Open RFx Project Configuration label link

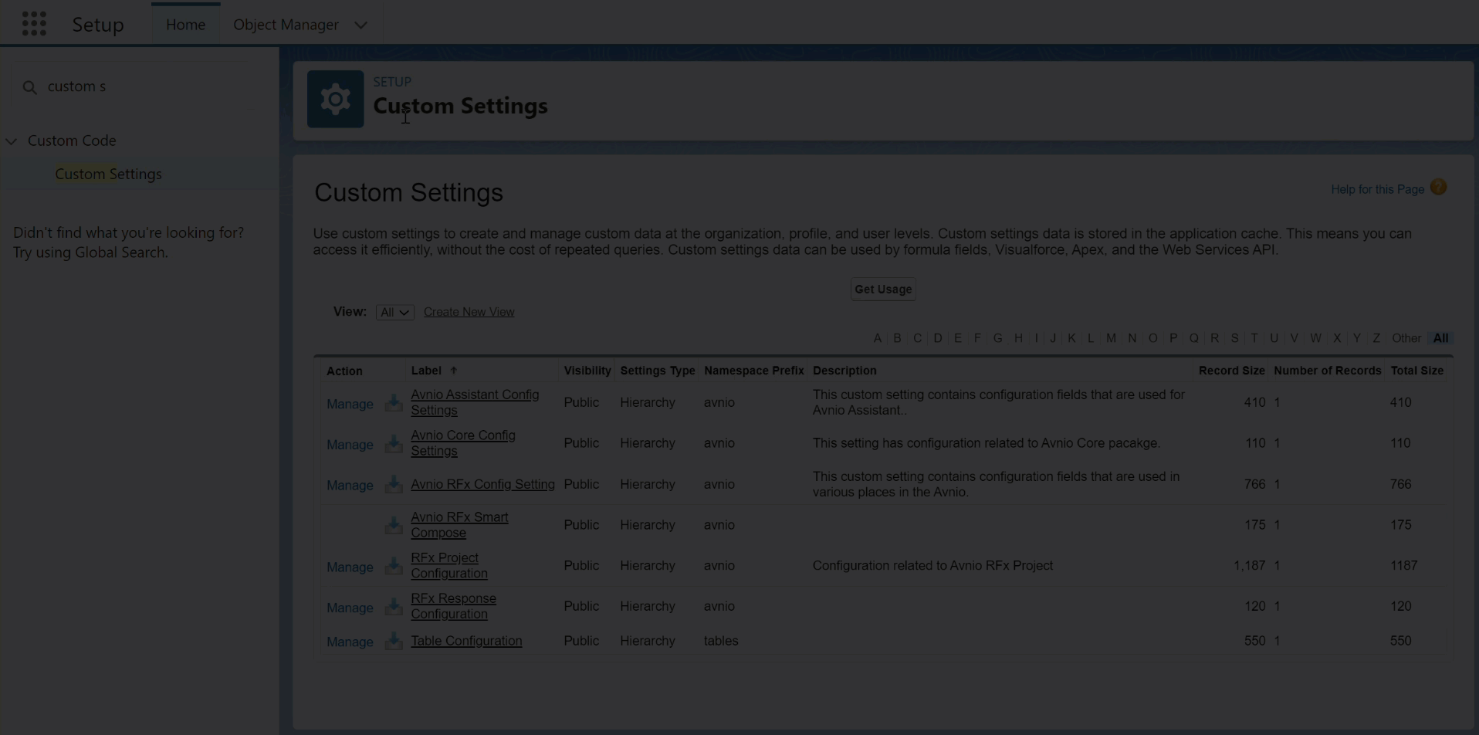(x=449, y=566)
